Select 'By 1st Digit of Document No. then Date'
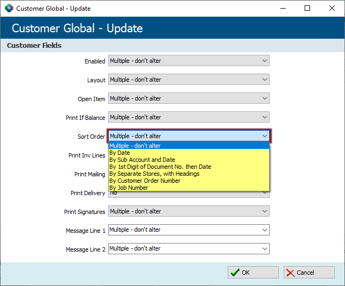The image size is (345, 286). pyautogui.click(x=189, y=167)
